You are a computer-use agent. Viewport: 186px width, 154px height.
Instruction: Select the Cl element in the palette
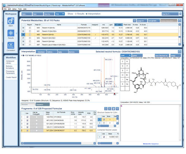point(123,75)
